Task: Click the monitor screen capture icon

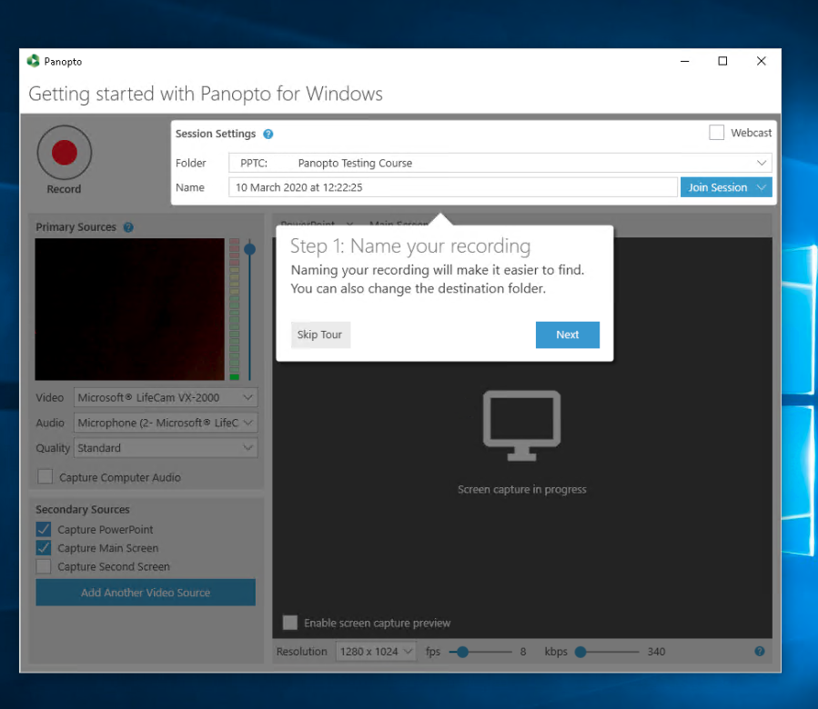Action: [521, 425]
